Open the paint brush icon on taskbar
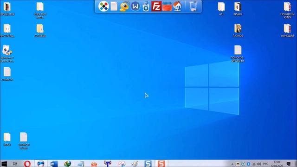The height and width of the screenshot is (167, 297). click(x=135, y=164)
